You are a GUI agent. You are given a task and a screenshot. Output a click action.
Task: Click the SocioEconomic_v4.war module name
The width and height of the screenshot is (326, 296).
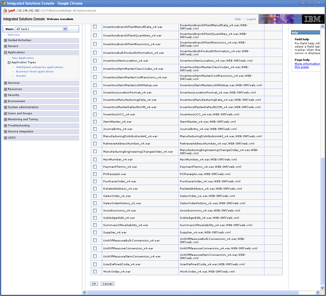119,211
